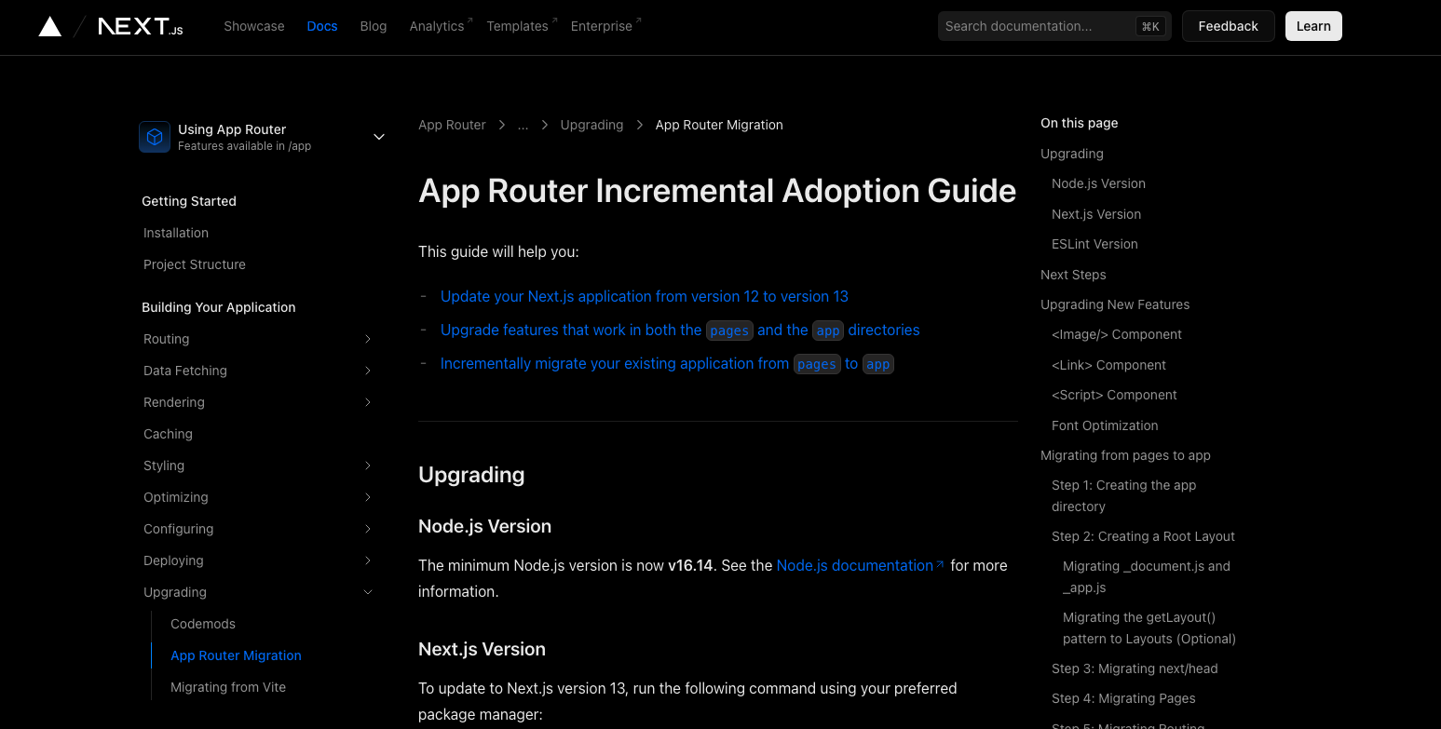Open the Showcase nav item

(254, 26)
